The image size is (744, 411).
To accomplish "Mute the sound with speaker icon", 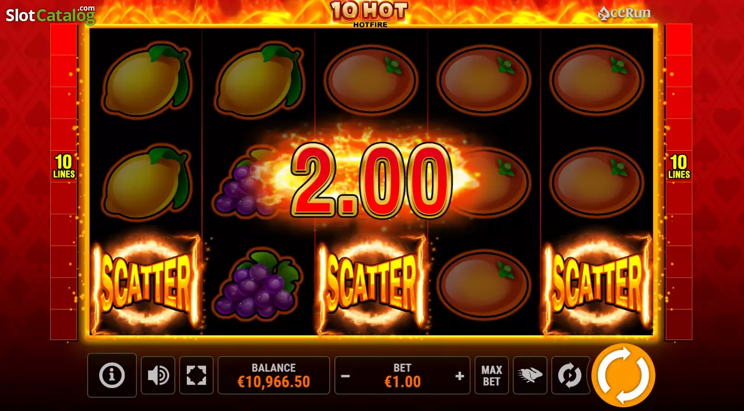I will coord(158,375).
